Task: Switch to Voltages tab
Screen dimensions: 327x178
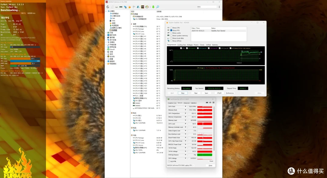Action: pos(190,45)
